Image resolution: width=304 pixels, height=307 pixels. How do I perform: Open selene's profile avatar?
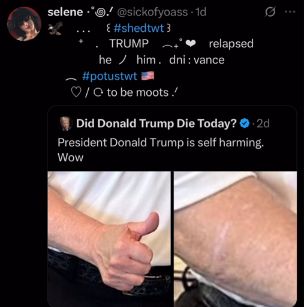24,24
